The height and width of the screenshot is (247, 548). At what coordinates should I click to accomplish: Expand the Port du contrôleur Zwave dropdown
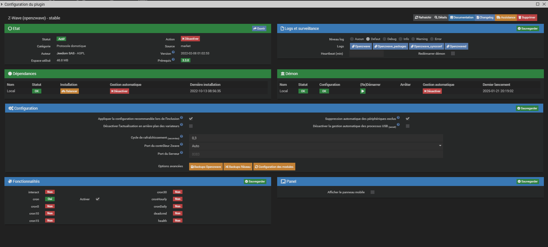316,146
